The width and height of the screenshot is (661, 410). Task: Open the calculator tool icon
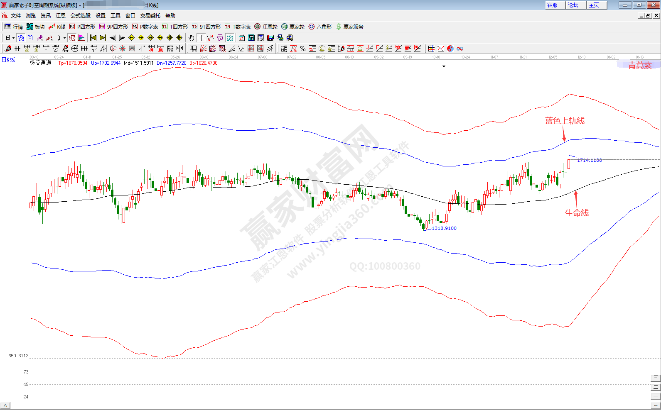click(x=251, y=38)
